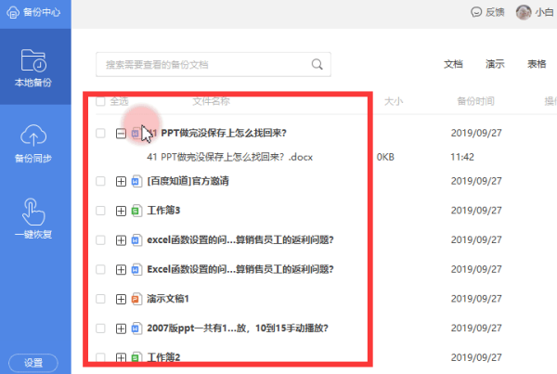
Task: Filter by 文档 documents tab
Action: coord(453,64)
